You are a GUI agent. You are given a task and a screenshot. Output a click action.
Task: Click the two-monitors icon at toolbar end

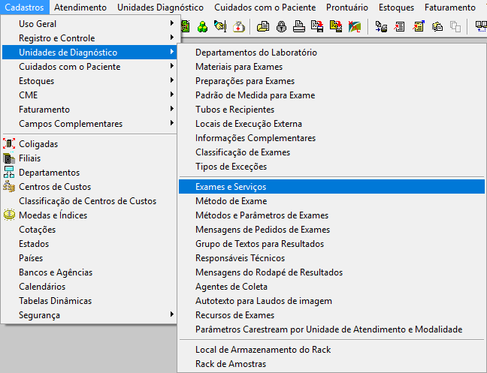(x=482, y=27)
